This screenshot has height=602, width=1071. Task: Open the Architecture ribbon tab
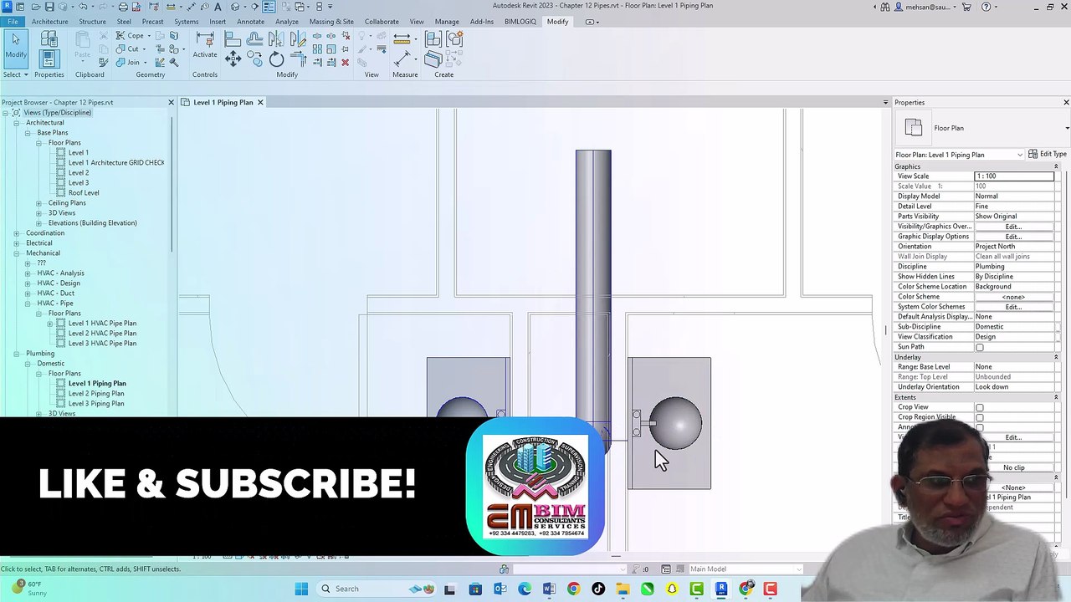[50, 22]
